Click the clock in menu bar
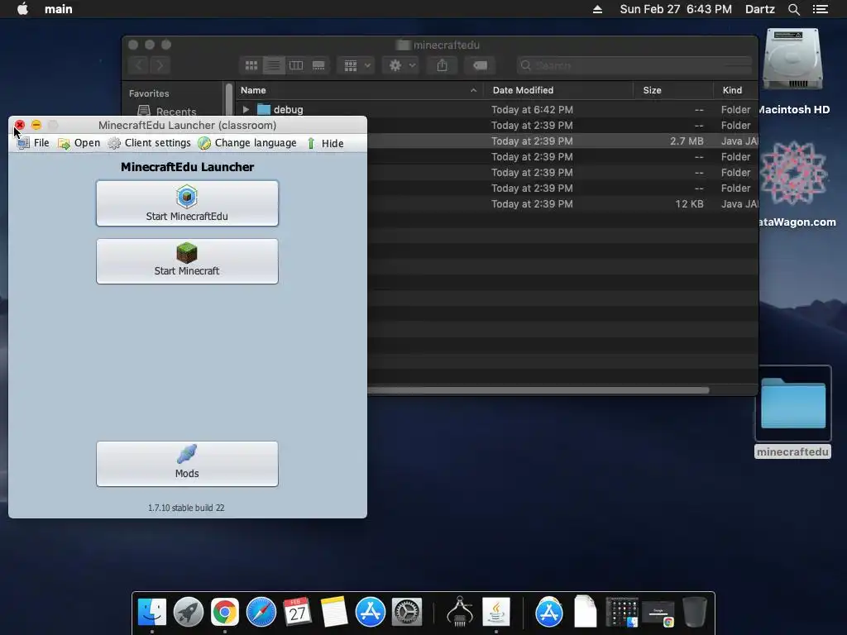The width and height of the screenshot is (847, 635). 676,9
